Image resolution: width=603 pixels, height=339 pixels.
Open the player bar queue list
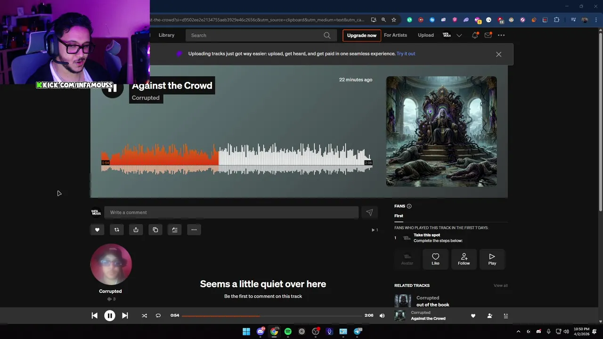[506, 316]
